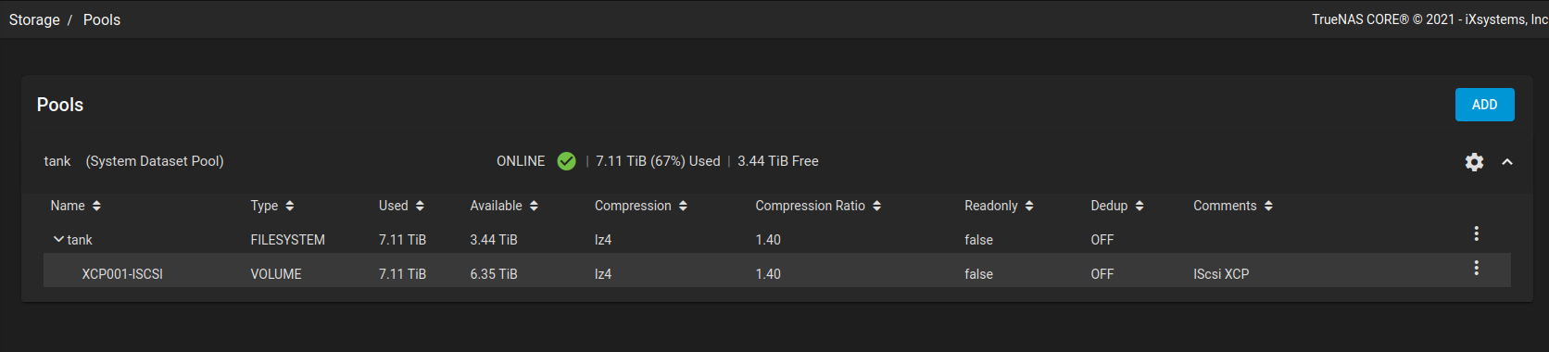Select the tank filesystem row name
This screenshot has width=1549, height=352.
(x=80, y=240)
